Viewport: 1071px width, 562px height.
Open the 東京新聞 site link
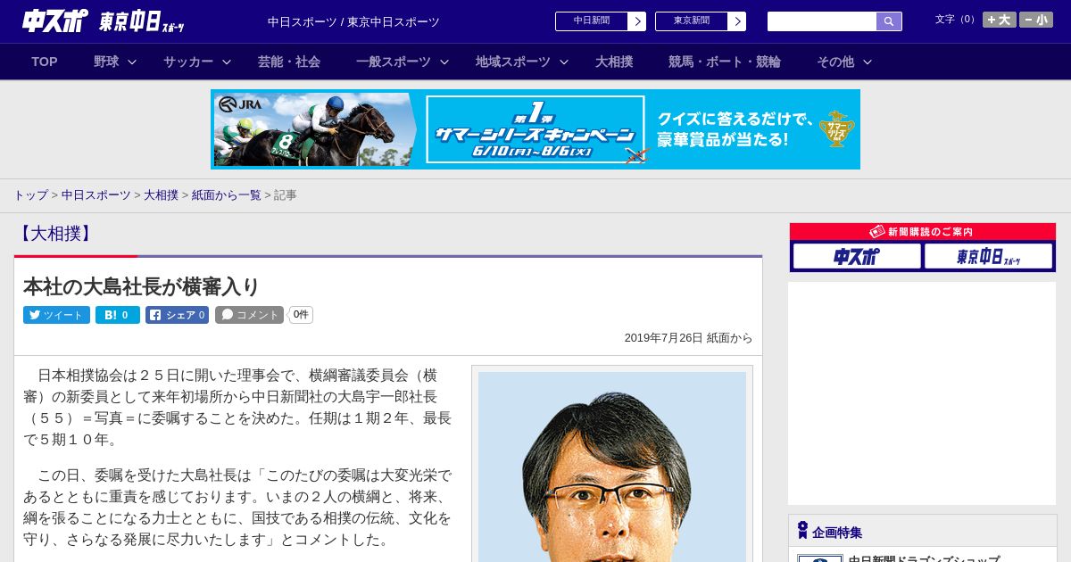[x=692, y=21]
